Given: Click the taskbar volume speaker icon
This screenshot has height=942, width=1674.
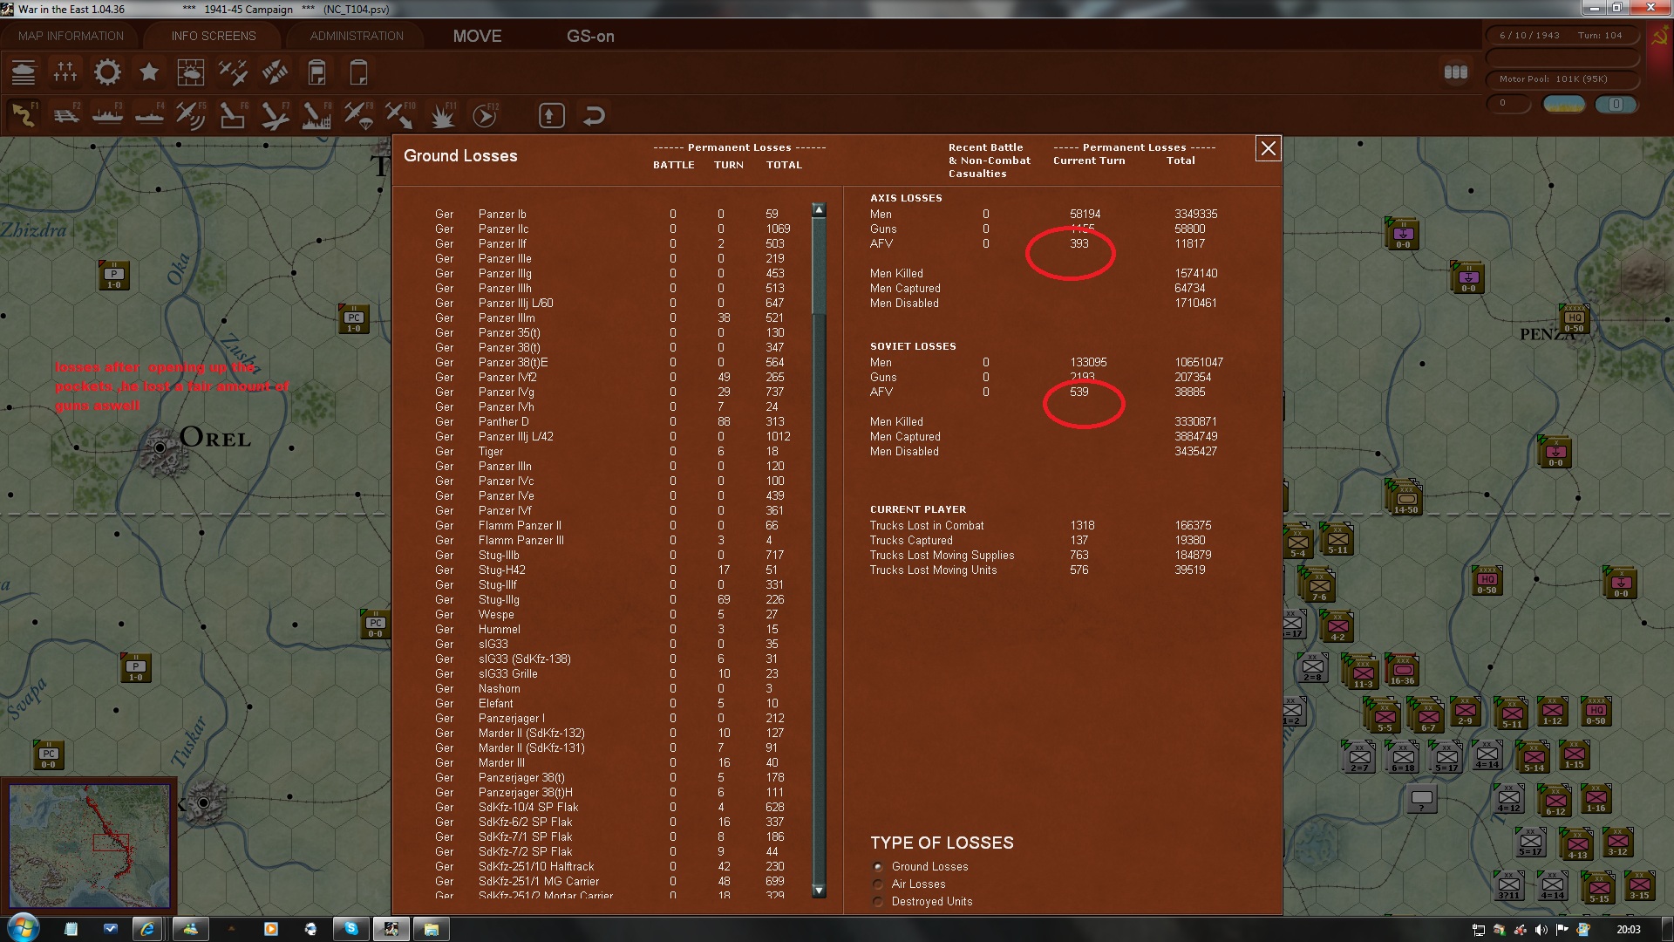Looking at the screenshot, I should click(x=1541, y=929).
